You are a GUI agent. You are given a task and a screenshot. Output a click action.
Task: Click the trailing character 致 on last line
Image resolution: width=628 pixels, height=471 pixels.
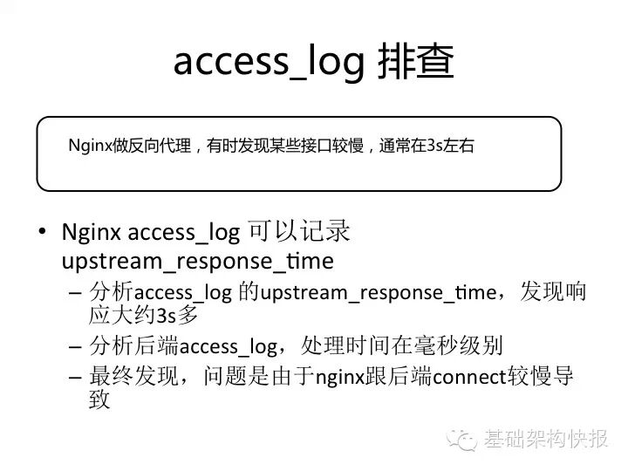[x=99, y=399]
